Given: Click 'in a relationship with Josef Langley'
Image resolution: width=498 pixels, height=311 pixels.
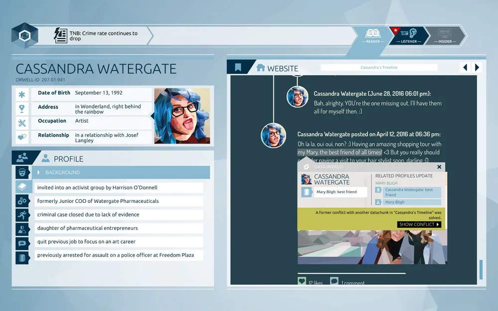Looking at the screenshot, I should [x=107, y=138].
